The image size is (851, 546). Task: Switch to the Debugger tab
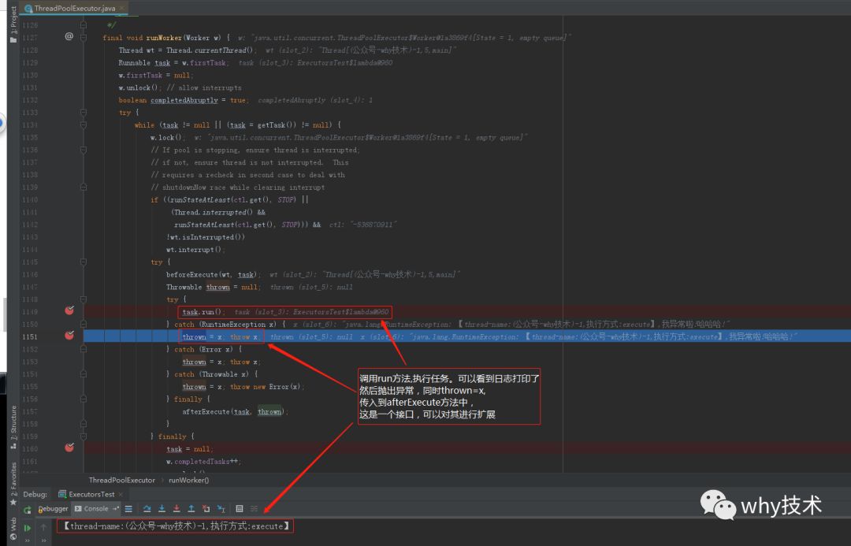tap(53, 508)
